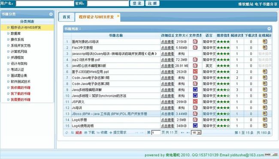
Task: Collapse the 书籍分类 sidebar panel
Action: coord(51,14)
